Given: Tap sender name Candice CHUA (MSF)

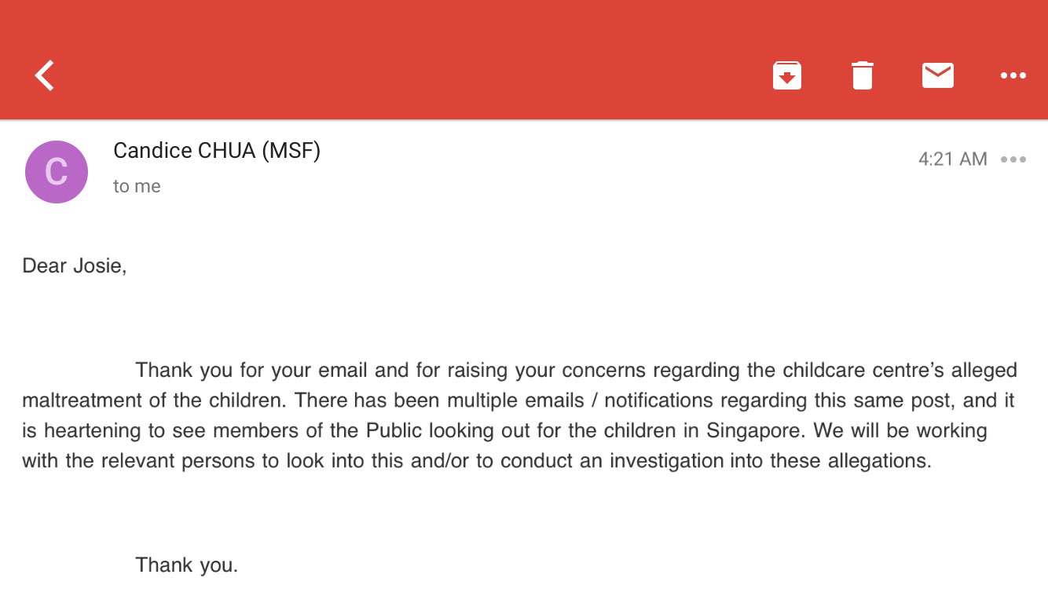Looking at the screenshot, I should point(217,150).
